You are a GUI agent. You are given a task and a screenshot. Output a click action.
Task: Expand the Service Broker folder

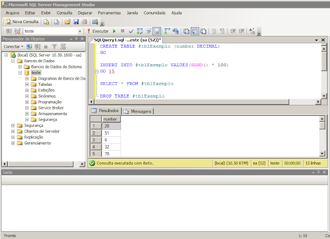27,108
